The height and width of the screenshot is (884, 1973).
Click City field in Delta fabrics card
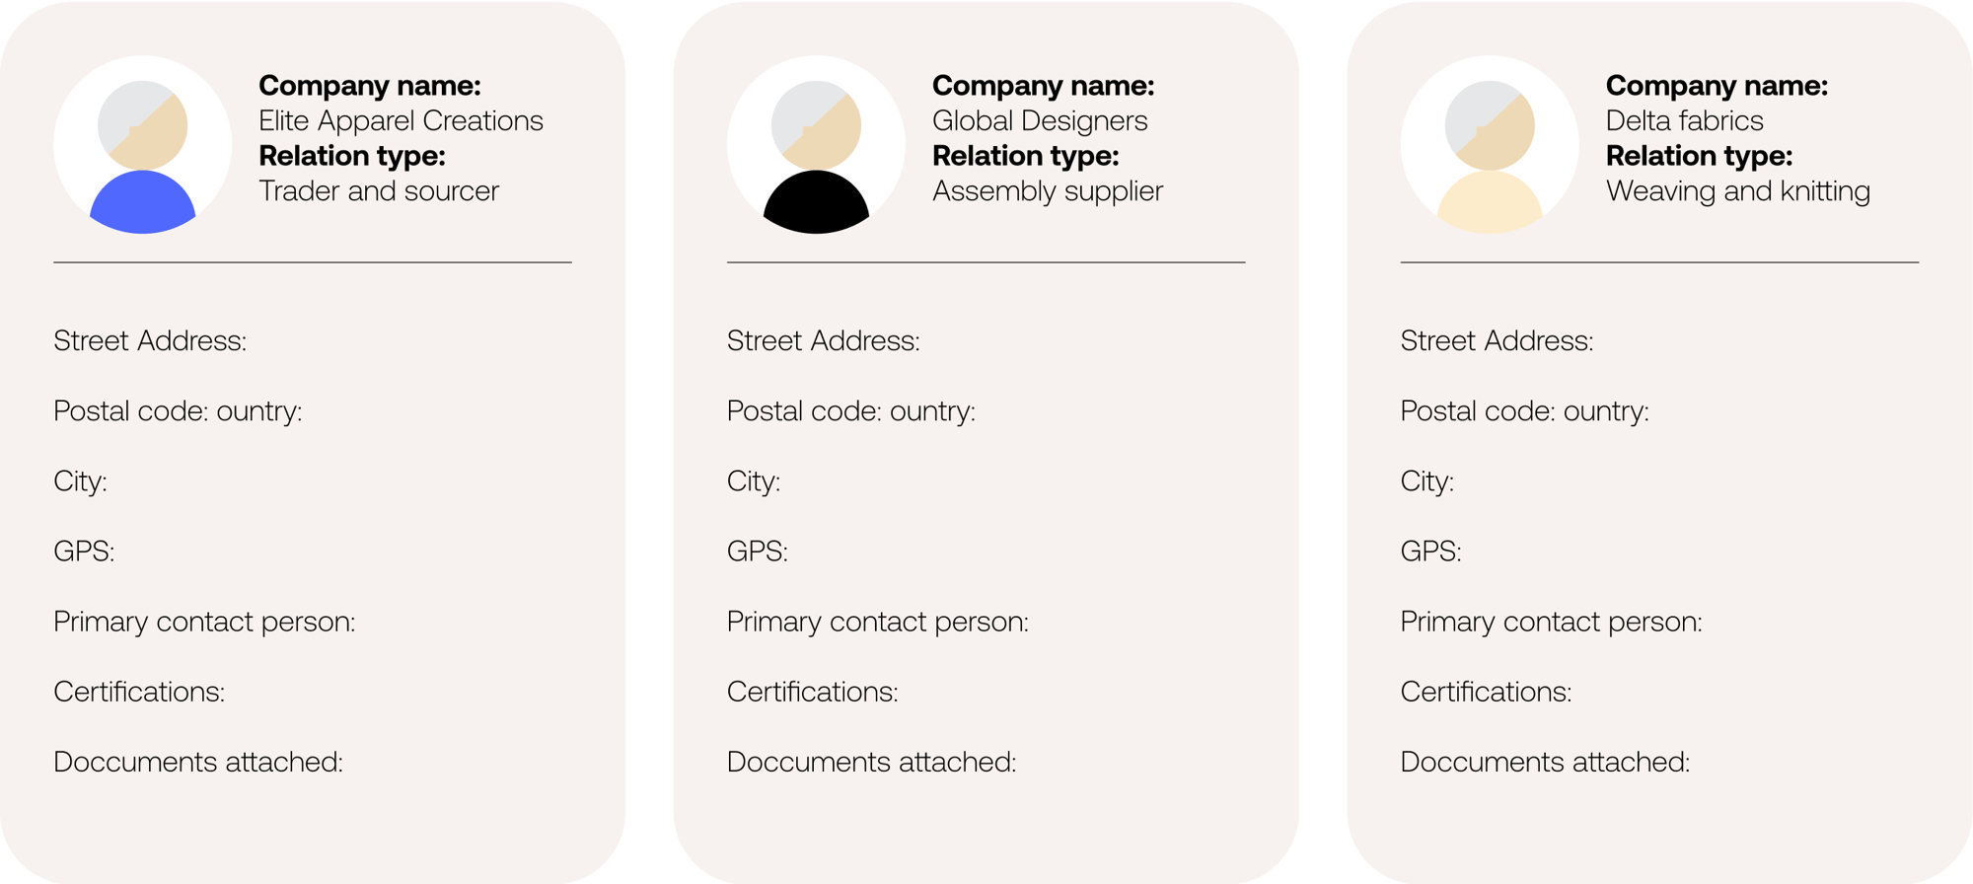1426,481
